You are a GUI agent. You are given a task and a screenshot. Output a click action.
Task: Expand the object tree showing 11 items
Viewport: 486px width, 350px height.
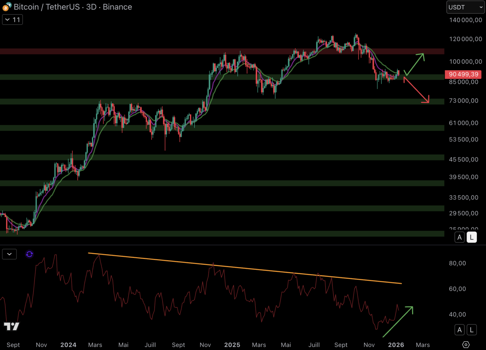pyautogui.click(x=12, y=19)
